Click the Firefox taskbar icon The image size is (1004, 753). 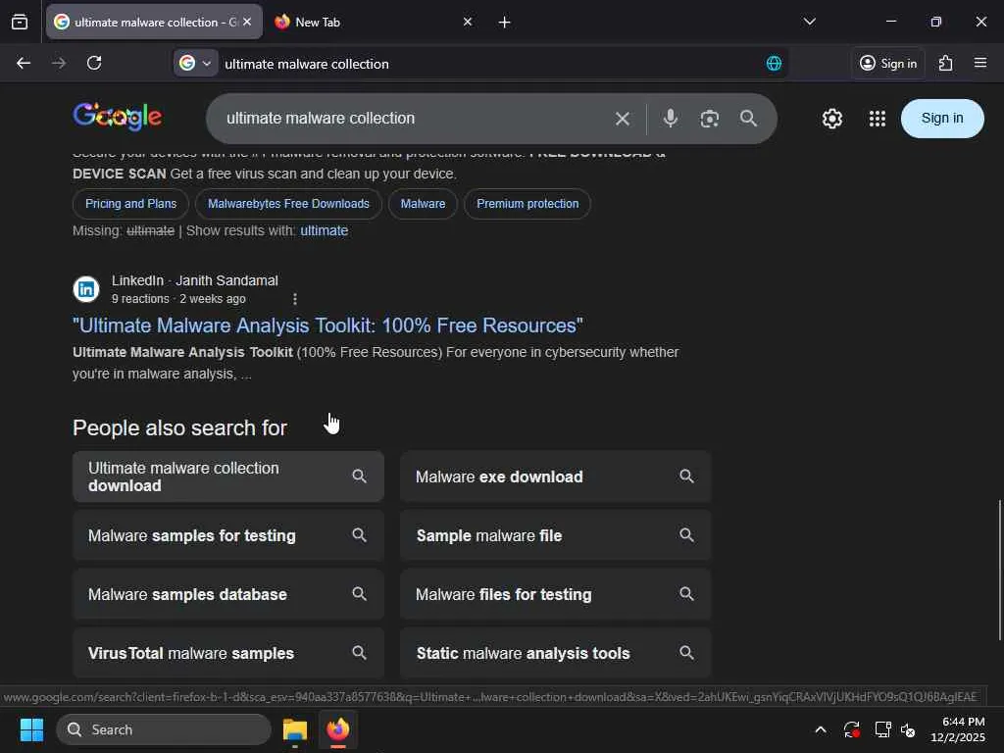(338, 729)
